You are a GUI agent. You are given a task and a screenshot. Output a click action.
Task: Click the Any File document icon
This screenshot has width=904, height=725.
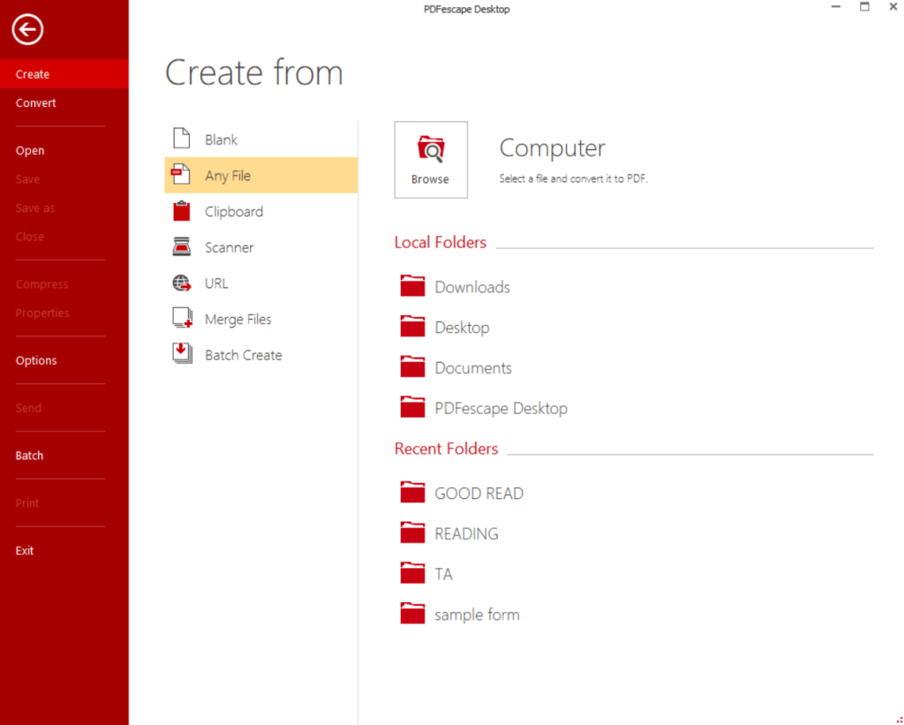tap(181, 174)
